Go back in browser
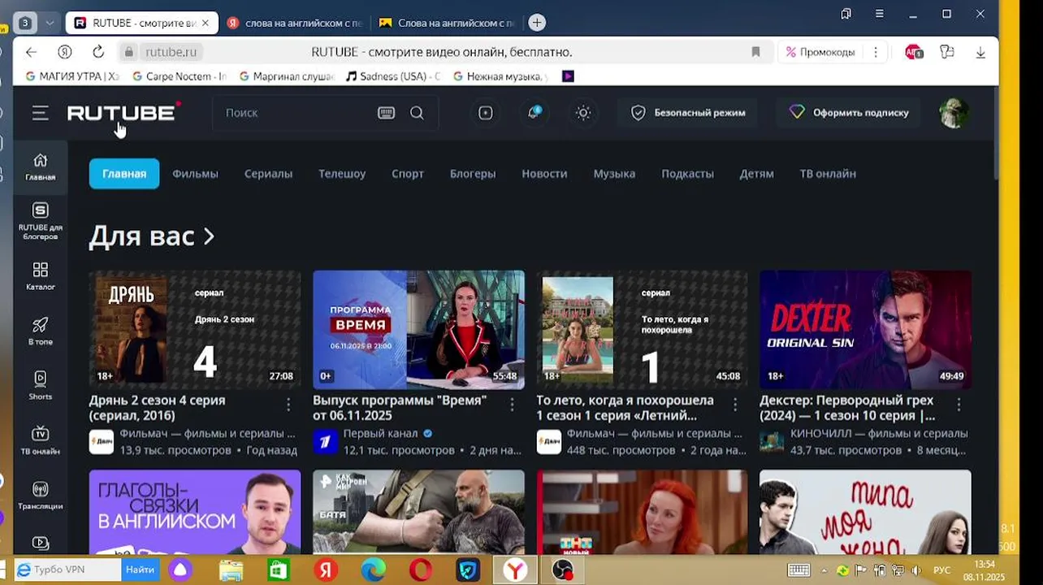This screenshot has height=585, width=1043. [31, 52]
